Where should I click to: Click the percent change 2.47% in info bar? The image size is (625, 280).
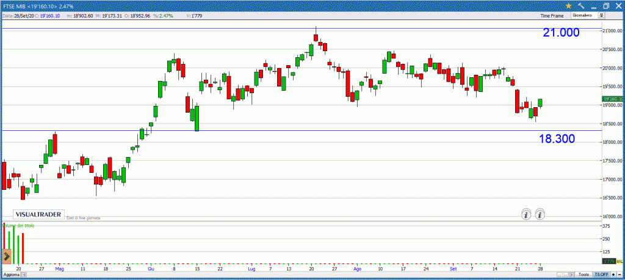(x=165, y=16)
